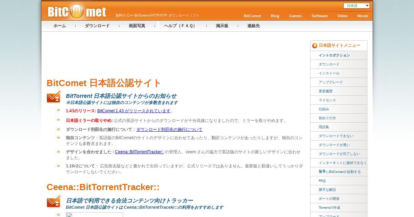Screen dimensions: 414x217
Task: Click the 日本語サイトメニュー header text
Action: click(339, 45)
